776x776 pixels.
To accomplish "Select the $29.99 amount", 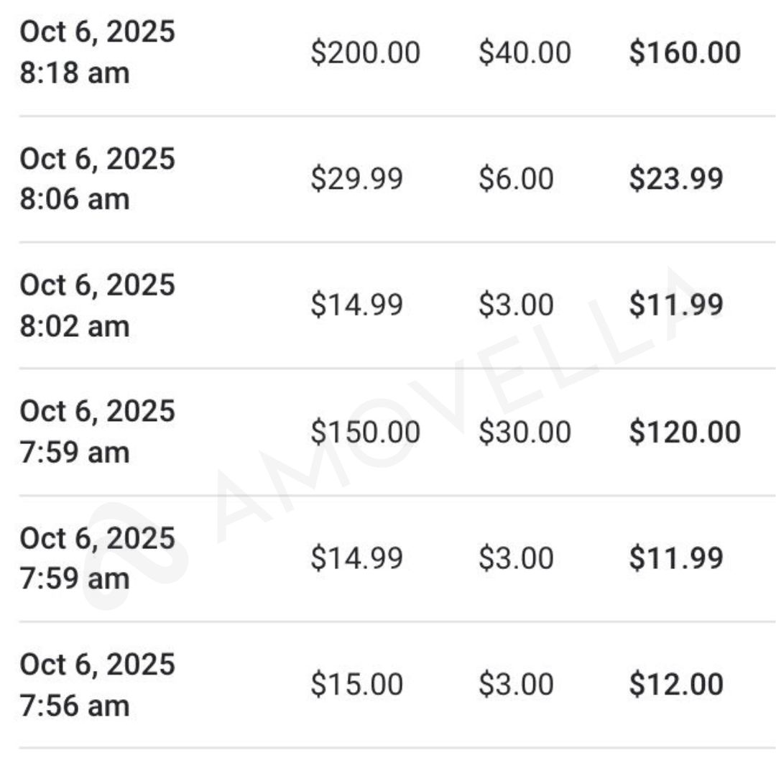I will (356, 179).
